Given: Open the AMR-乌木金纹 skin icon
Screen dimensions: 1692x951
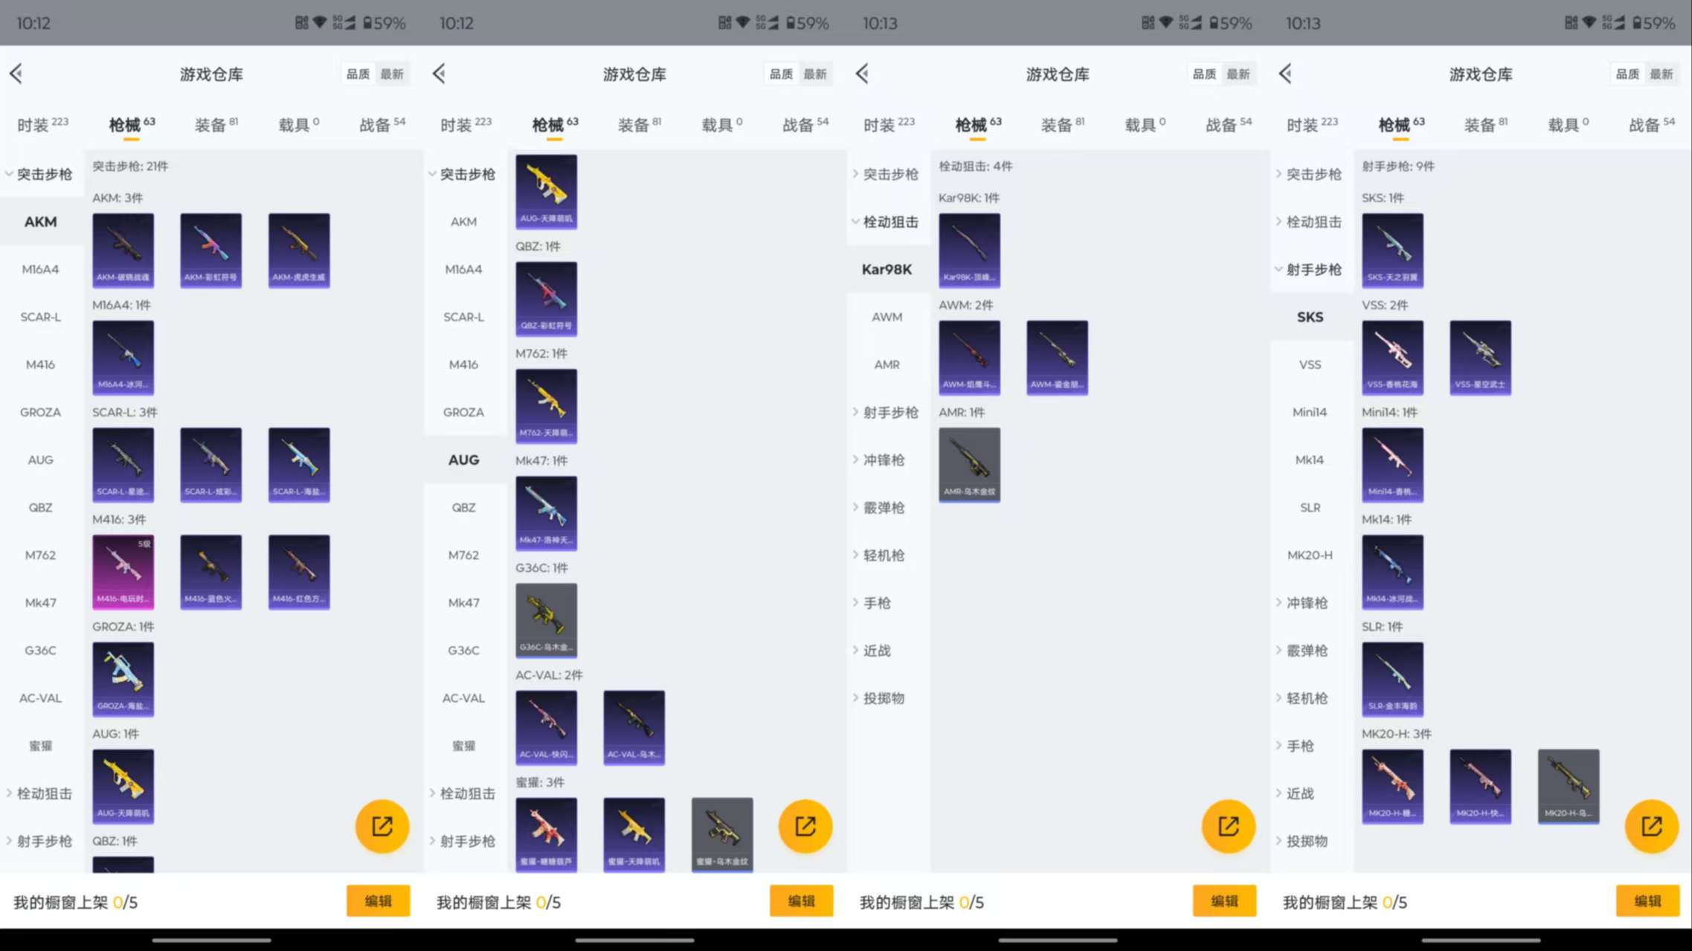Looking at the screenshot, I should coord(970,465).
